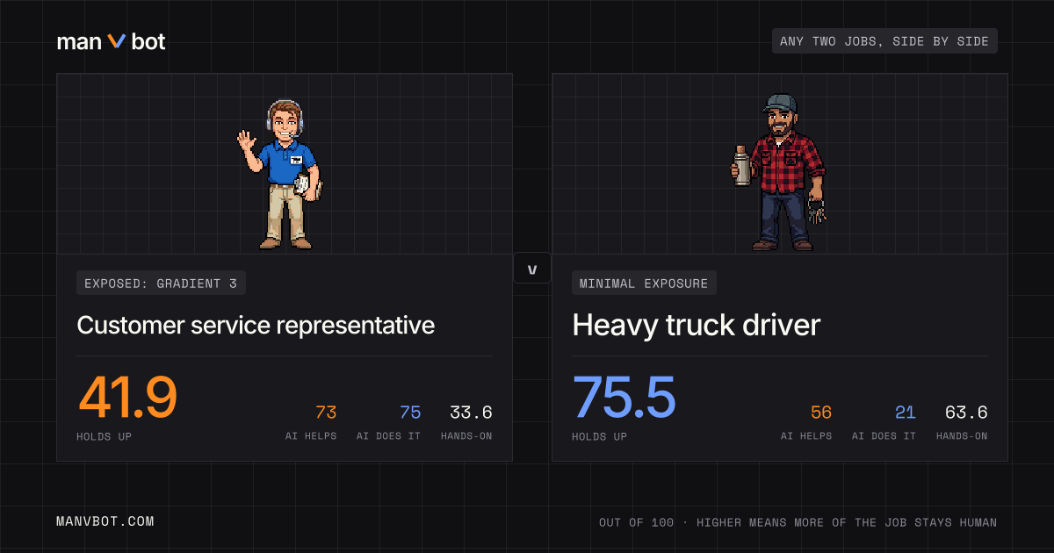Click the AI does it value 21
Image resolution: width=1054 pixels, height=553 pixels.
(x=906, y=413)
